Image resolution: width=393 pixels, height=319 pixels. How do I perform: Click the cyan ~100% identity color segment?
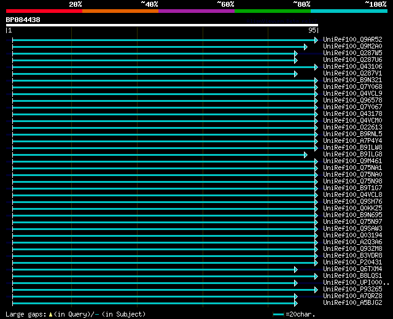coord(349,11)
